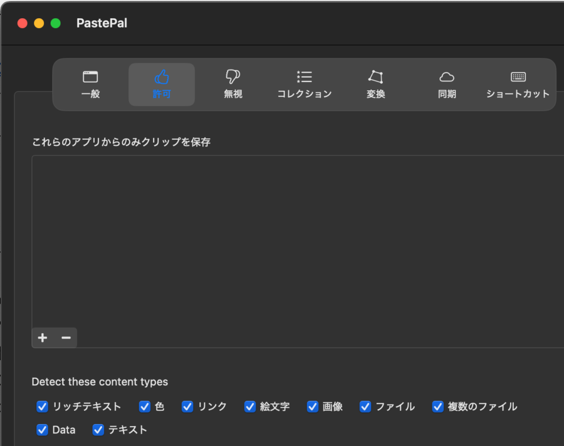Toggle the 画像 checkbox
The image size is (564, 446).
313,406
